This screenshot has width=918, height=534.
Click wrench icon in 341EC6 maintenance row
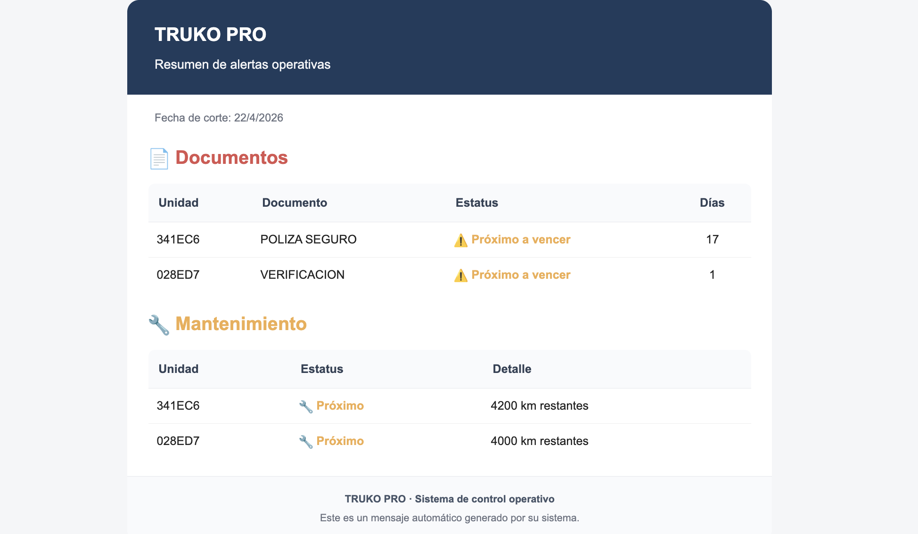pos(306,406)
